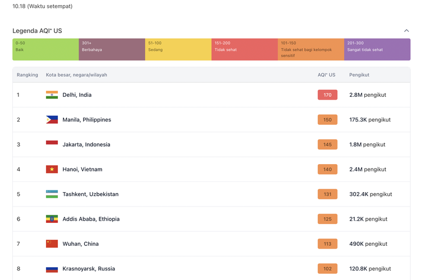
Task: Select the purple Sangat tidak sehat swatch
Action: tap(377, 49)
